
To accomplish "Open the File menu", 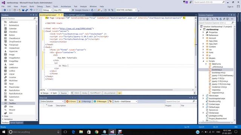I will coord(3,6).
